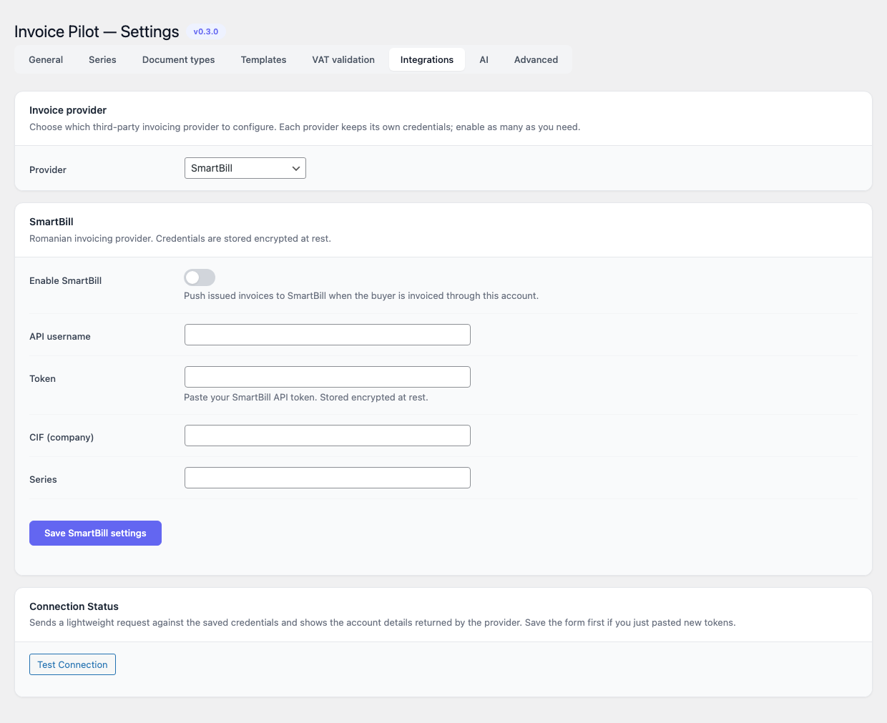Click the CIF (company) label
The width and height of the screenshot is (887, 723).
pyautogui.click(x=62, y=437)
